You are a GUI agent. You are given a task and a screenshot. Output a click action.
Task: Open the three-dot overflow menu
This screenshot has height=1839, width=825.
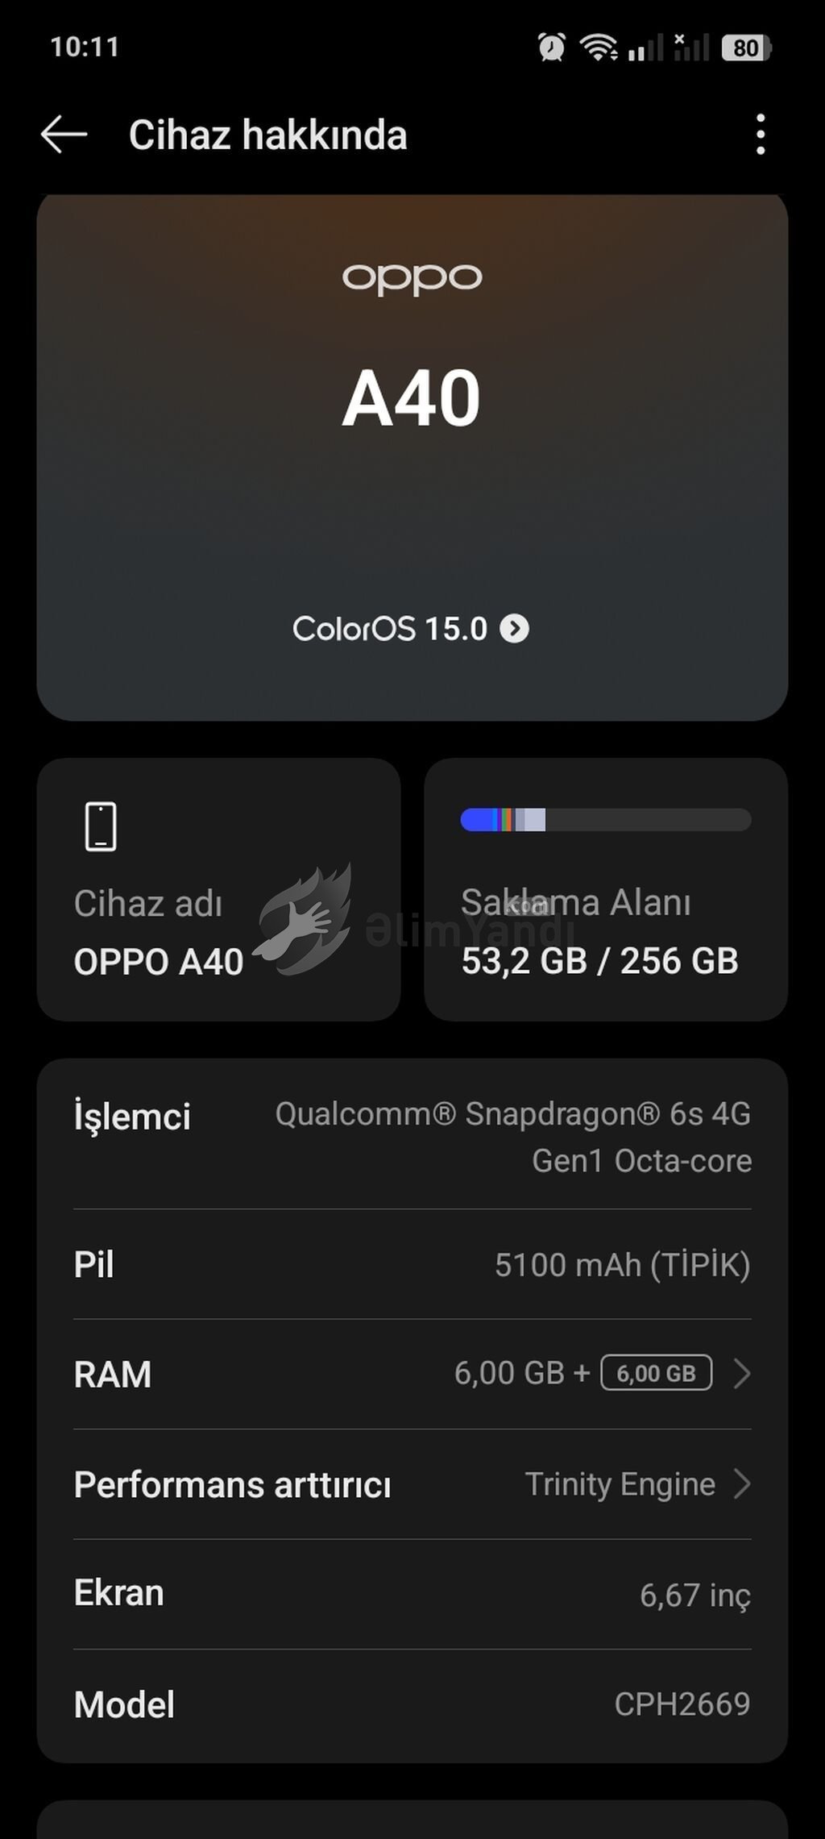[760, 134]
